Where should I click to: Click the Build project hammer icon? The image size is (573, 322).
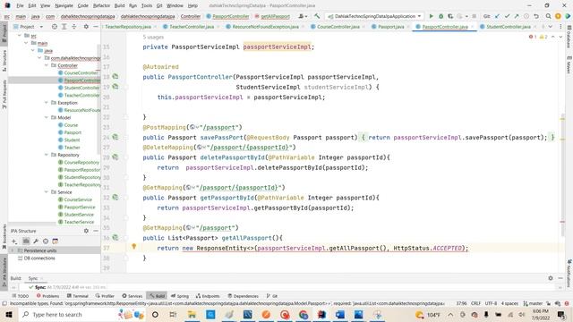click(317, 16)
